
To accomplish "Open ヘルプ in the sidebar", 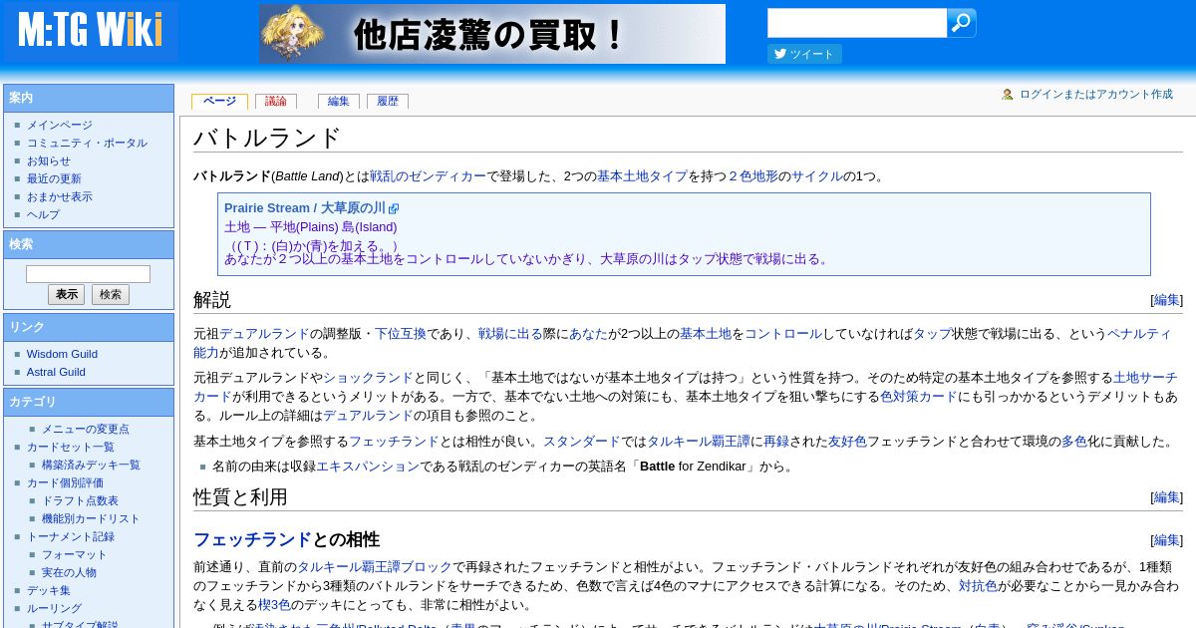I will coord(43,214).
